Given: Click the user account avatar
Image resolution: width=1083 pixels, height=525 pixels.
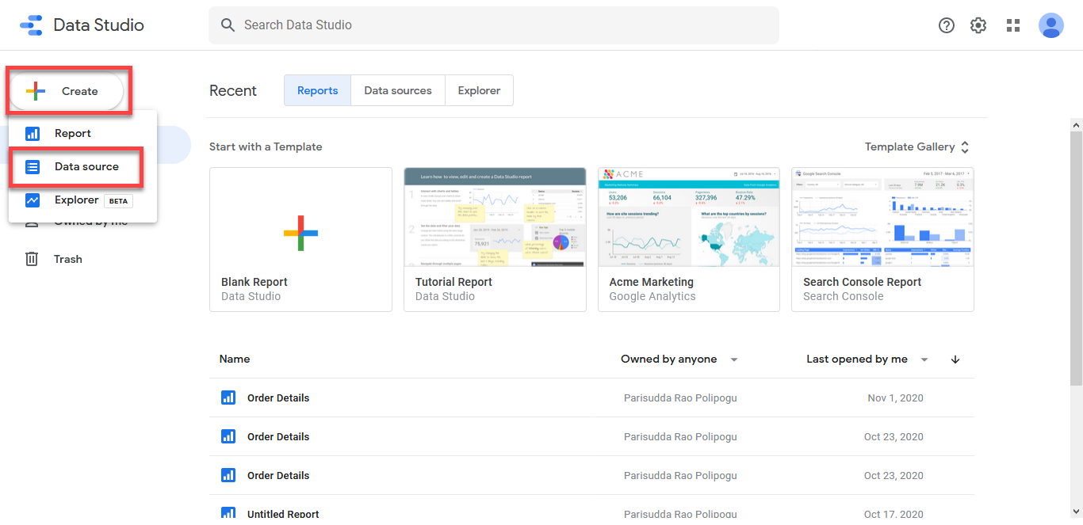Looking at the screenshot, I should pos(1050,25).
